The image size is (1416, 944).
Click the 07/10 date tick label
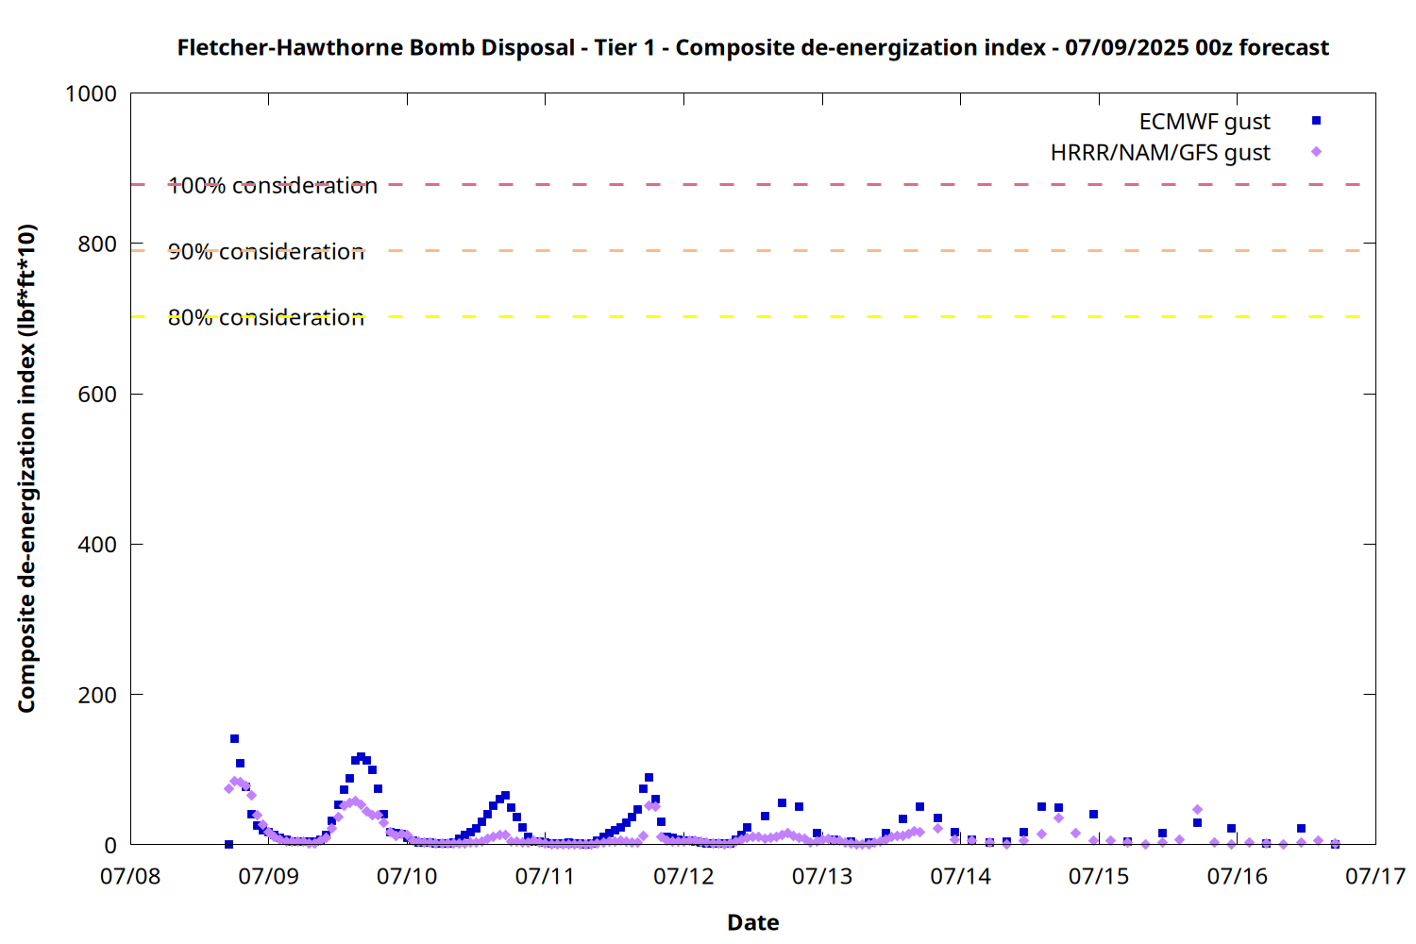(x=407, y=876)
